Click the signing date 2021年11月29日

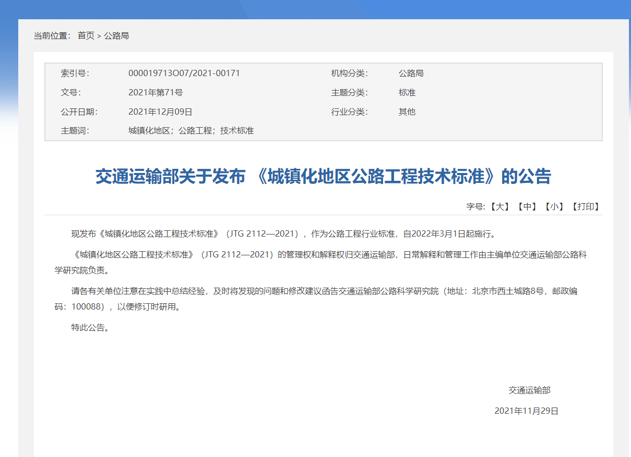click(x=526, y=411)
